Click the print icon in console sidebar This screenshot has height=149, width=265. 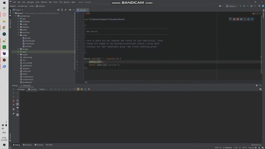coord(17,108)
